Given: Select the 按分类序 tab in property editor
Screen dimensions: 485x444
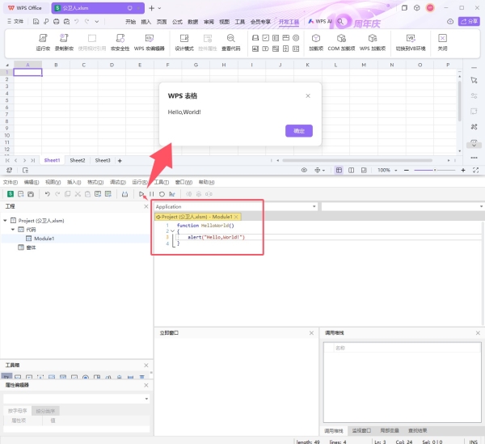Looking at the screenshot, I should [45, 411].
